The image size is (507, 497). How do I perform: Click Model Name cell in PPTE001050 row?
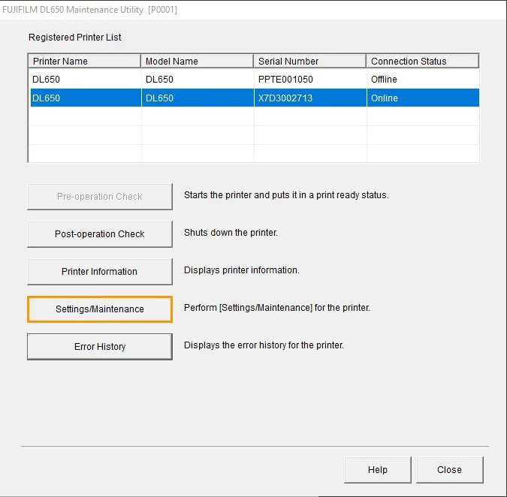tap(198, 79)
